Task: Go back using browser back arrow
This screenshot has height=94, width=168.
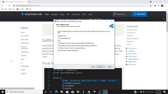Action: click(x=2, y=6)
